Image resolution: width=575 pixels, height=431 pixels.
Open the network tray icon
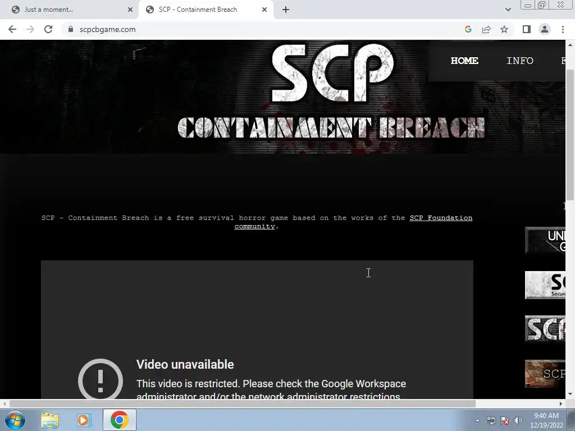point(491,420)
